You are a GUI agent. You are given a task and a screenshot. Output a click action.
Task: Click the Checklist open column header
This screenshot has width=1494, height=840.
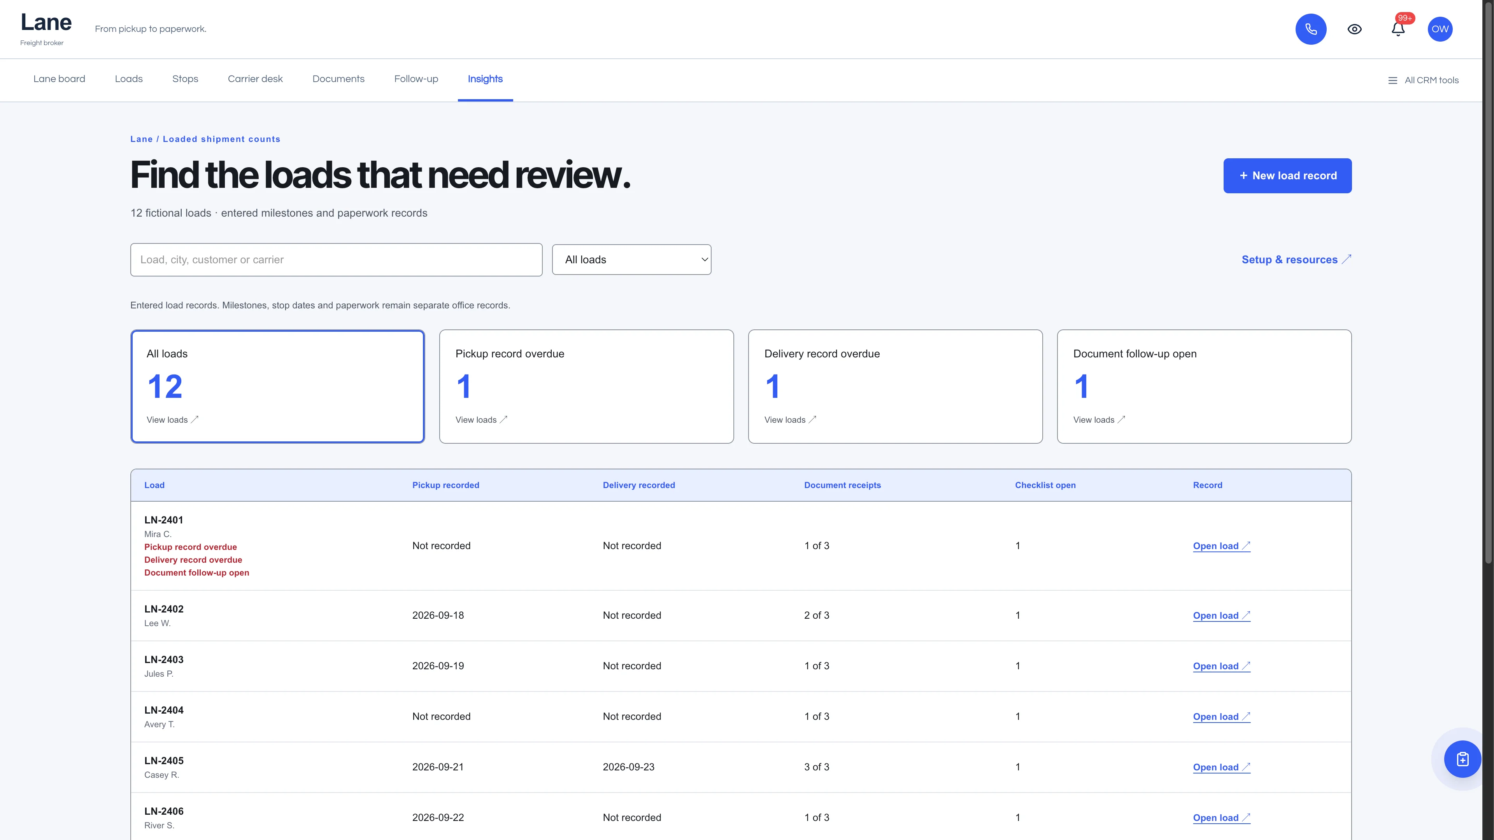click(1045, 485)
